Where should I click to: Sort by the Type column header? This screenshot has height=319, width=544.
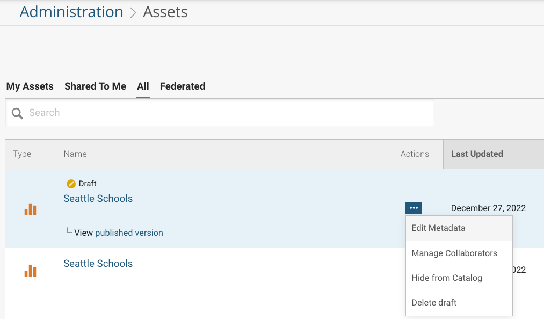31,154
